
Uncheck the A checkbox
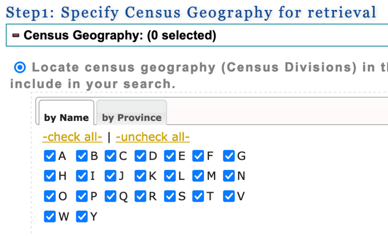[x=50, y=156]
